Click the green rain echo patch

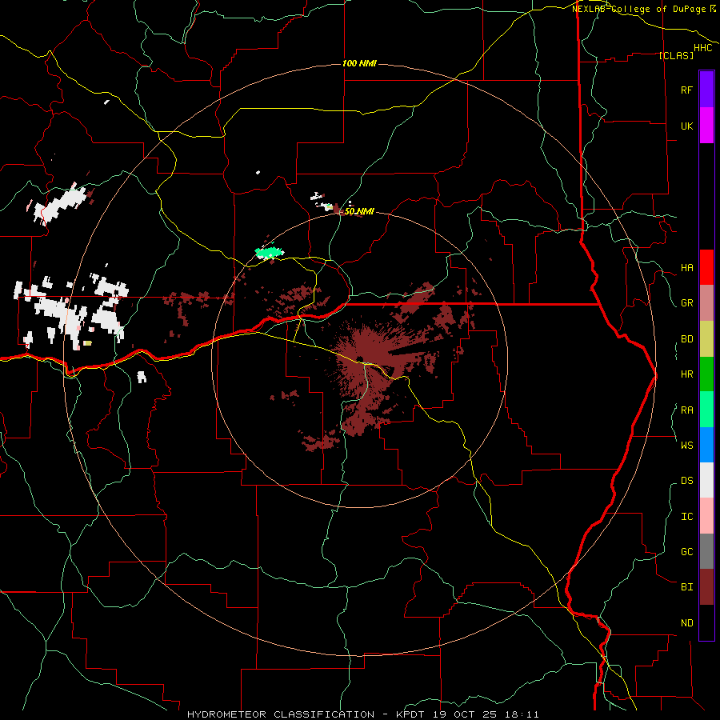point(270,252)
